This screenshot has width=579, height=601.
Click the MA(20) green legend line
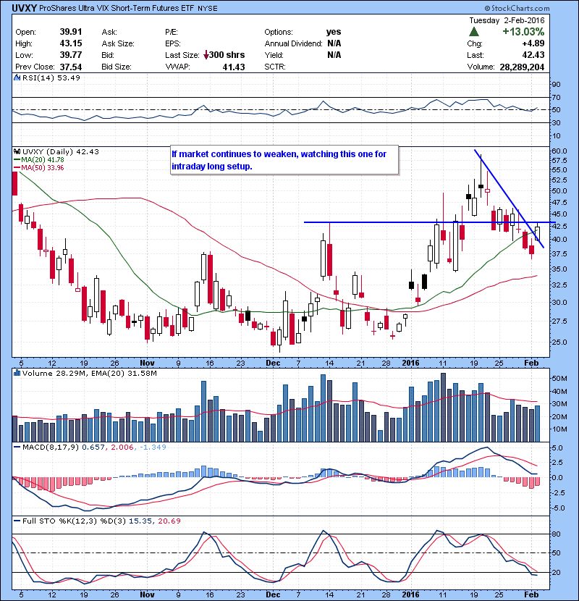point(17,160)
